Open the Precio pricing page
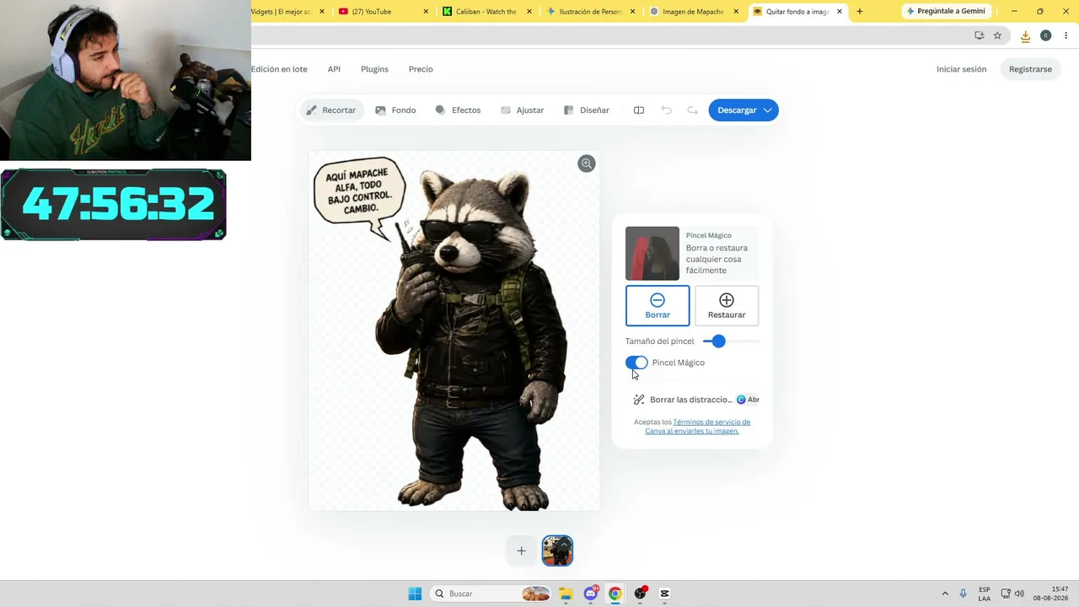Viewport: 1079px width, 607px height. (x=421, y=69)
